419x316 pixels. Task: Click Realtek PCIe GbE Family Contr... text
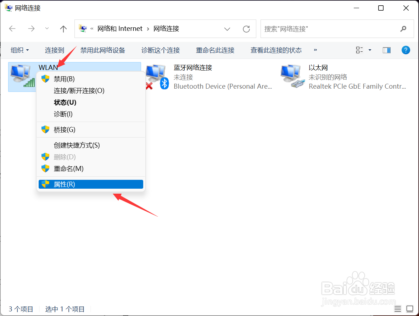pos(357,86)
